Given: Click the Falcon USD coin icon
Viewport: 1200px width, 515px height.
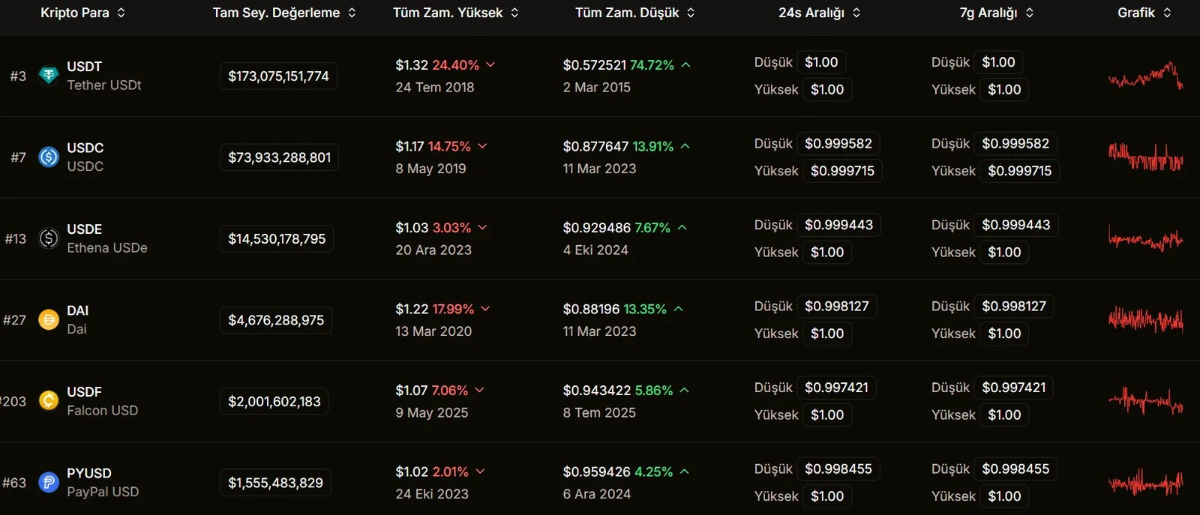Looking at the screenshot, I should pyautogui.click(x=49, y=401).
